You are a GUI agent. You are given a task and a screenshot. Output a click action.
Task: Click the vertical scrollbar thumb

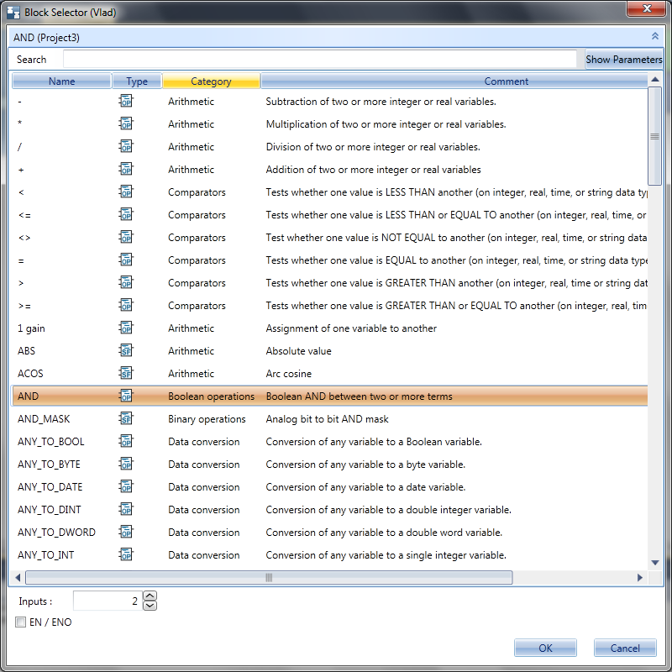(655, 136)
